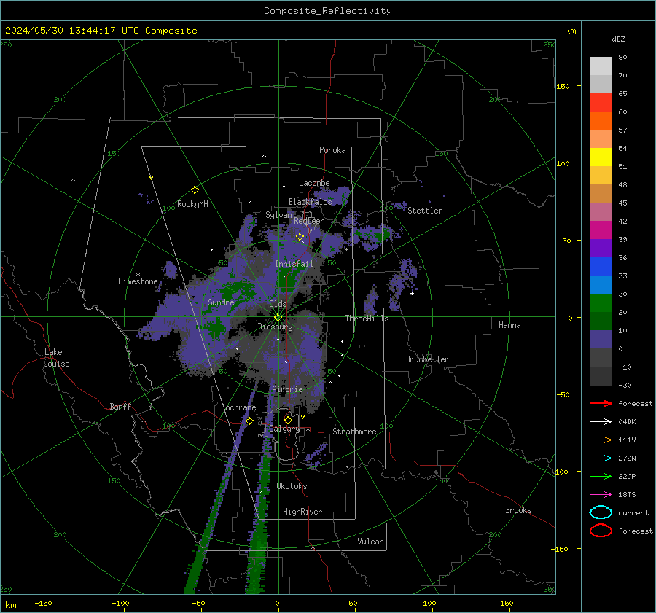656x613 pixels.
Task: Click the HighRiver city label
Action: (x=302, y=512)
